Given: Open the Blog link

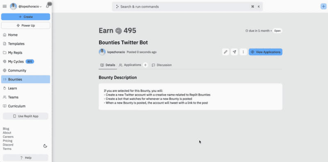Looking at the screenshot, I should (6, 129).
